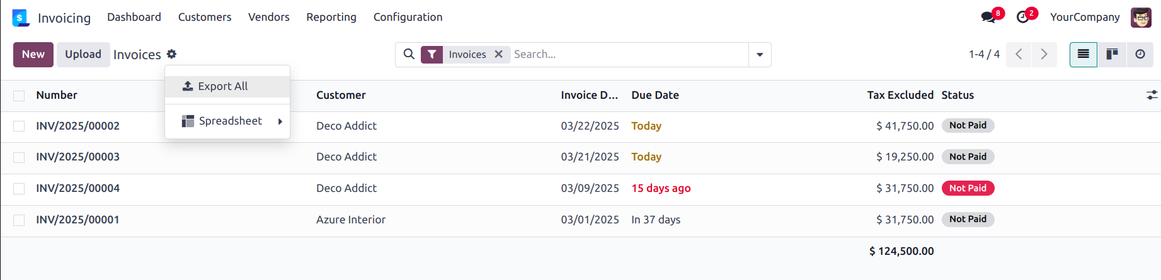
Task: Open the discuss messages icon
Action: [x=988, y=17]
